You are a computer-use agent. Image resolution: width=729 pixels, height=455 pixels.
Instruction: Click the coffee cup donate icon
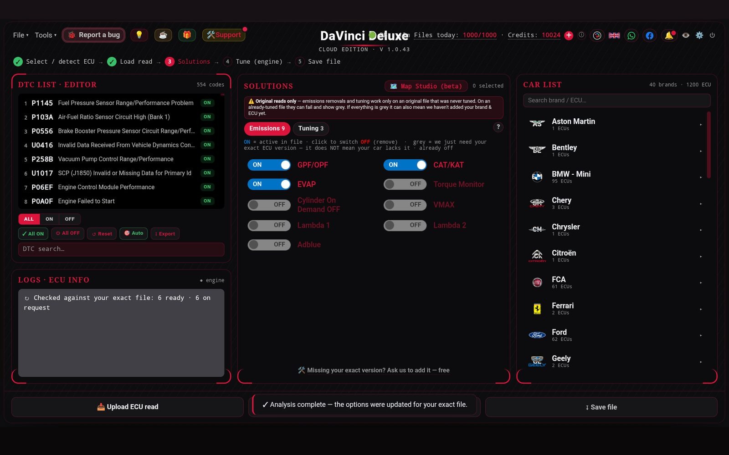pyautogui.click(x=163, y=35)
